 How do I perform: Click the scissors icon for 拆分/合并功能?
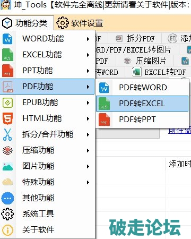click(7, 134)
